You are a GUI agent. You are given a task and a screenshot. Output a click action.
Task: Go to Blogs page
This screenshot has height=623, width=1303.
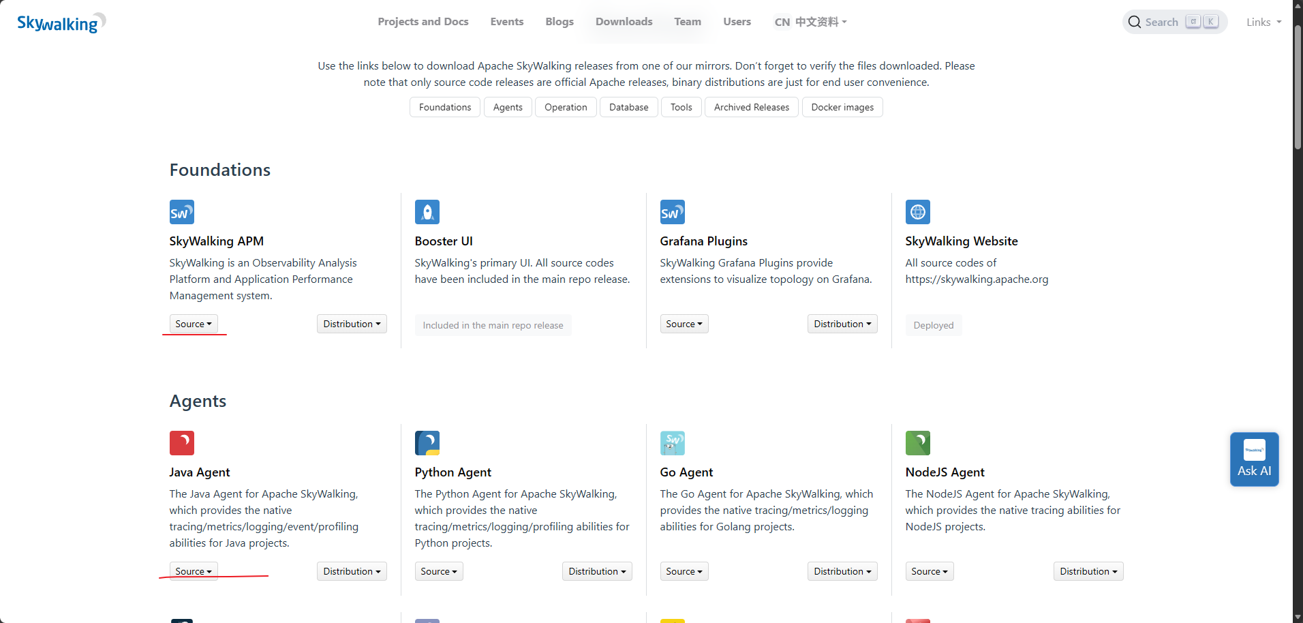pyautogui.click(x=559, y=22)
